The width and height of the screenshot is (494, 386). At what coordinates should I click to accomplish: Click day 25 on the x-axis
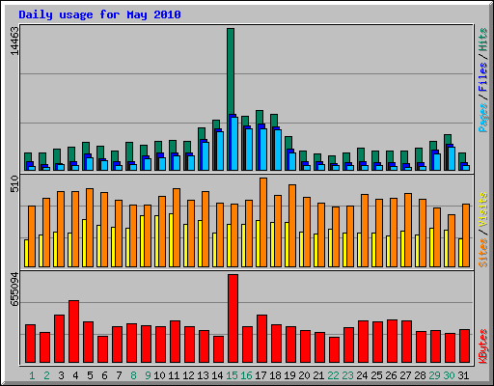pos(376,375)
